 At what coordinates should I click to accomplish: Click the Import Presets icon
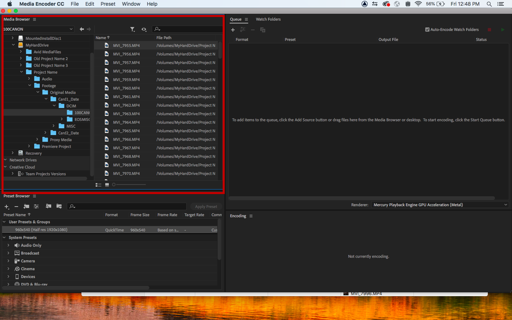pos(49,206)
